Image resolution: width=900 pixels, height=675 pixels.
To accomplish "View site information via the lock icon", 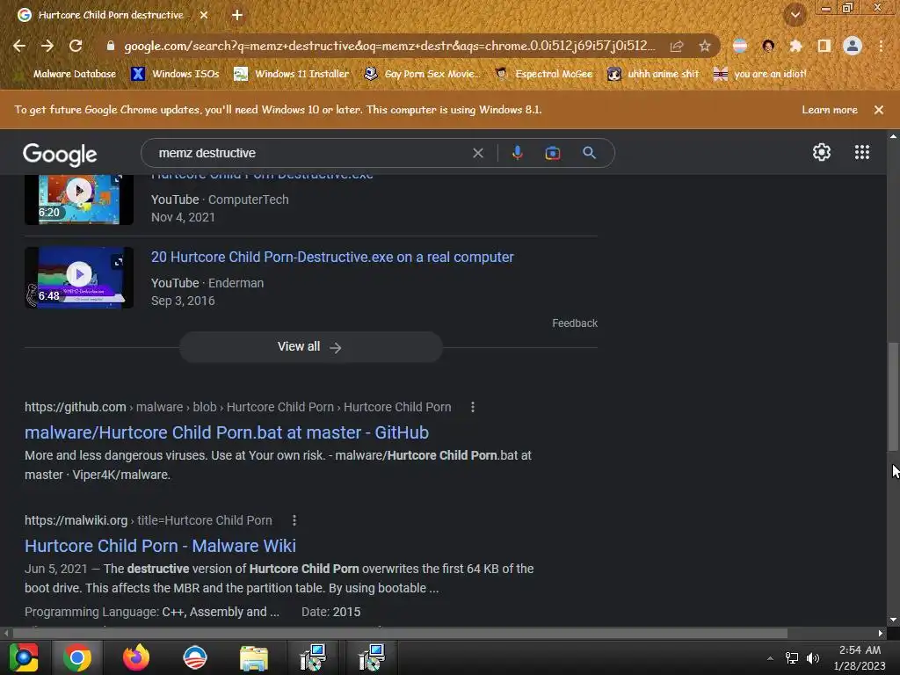I will (x=111, y=46).
